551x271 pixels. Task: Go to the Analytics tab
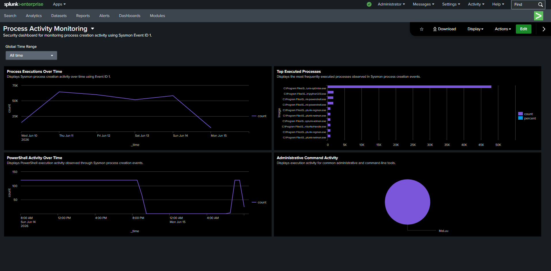[34, 16]
